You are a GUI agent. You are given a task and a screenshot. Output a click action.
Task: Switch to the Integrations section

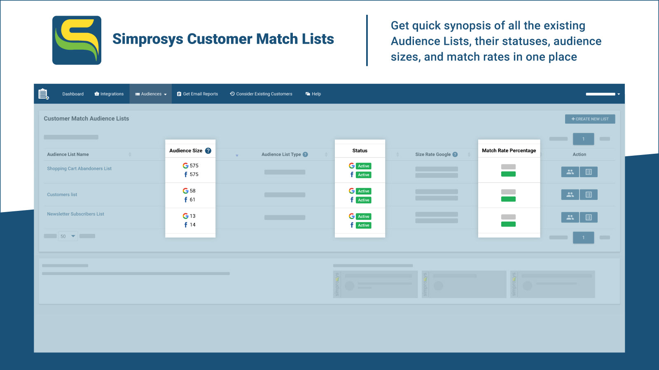coord(109,94)
